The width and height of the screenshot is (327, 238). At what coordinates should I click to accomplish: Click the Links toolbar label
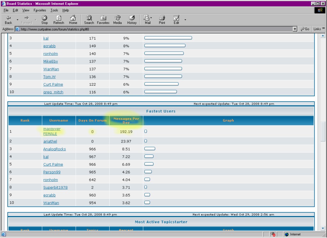317,29
